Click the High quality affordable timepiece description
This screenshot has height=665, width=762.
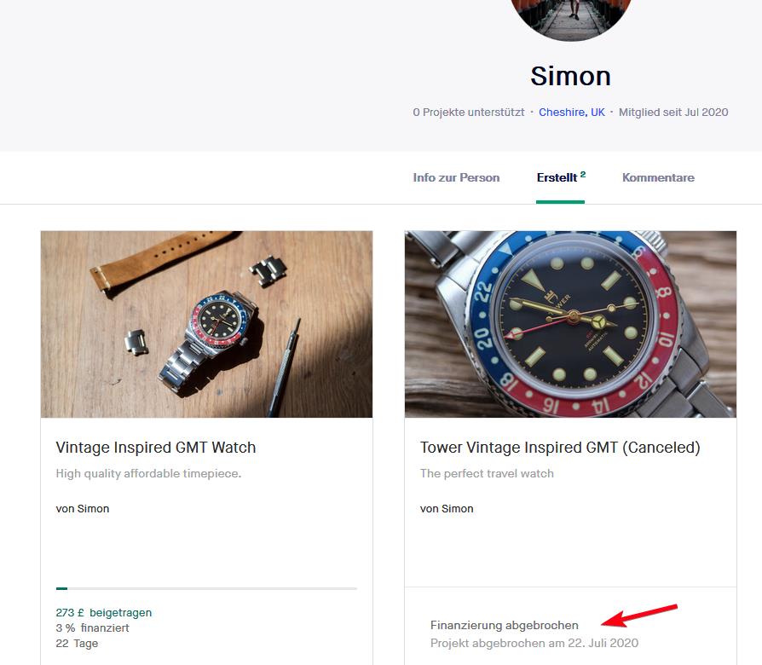[x=148, y=473]
